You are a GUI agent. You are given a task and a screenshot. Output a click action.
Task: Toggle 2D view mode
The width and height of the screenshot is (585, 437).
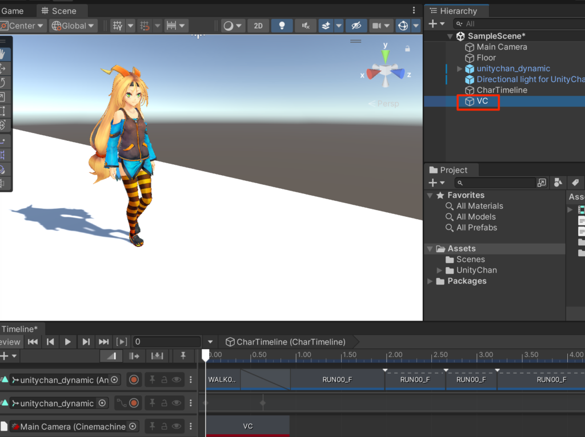[258, 26]
